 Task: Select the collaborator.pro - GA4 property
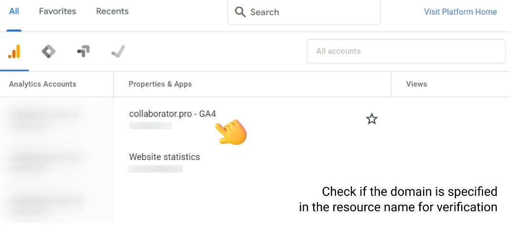pyautogui.click(x=173, y=114)
